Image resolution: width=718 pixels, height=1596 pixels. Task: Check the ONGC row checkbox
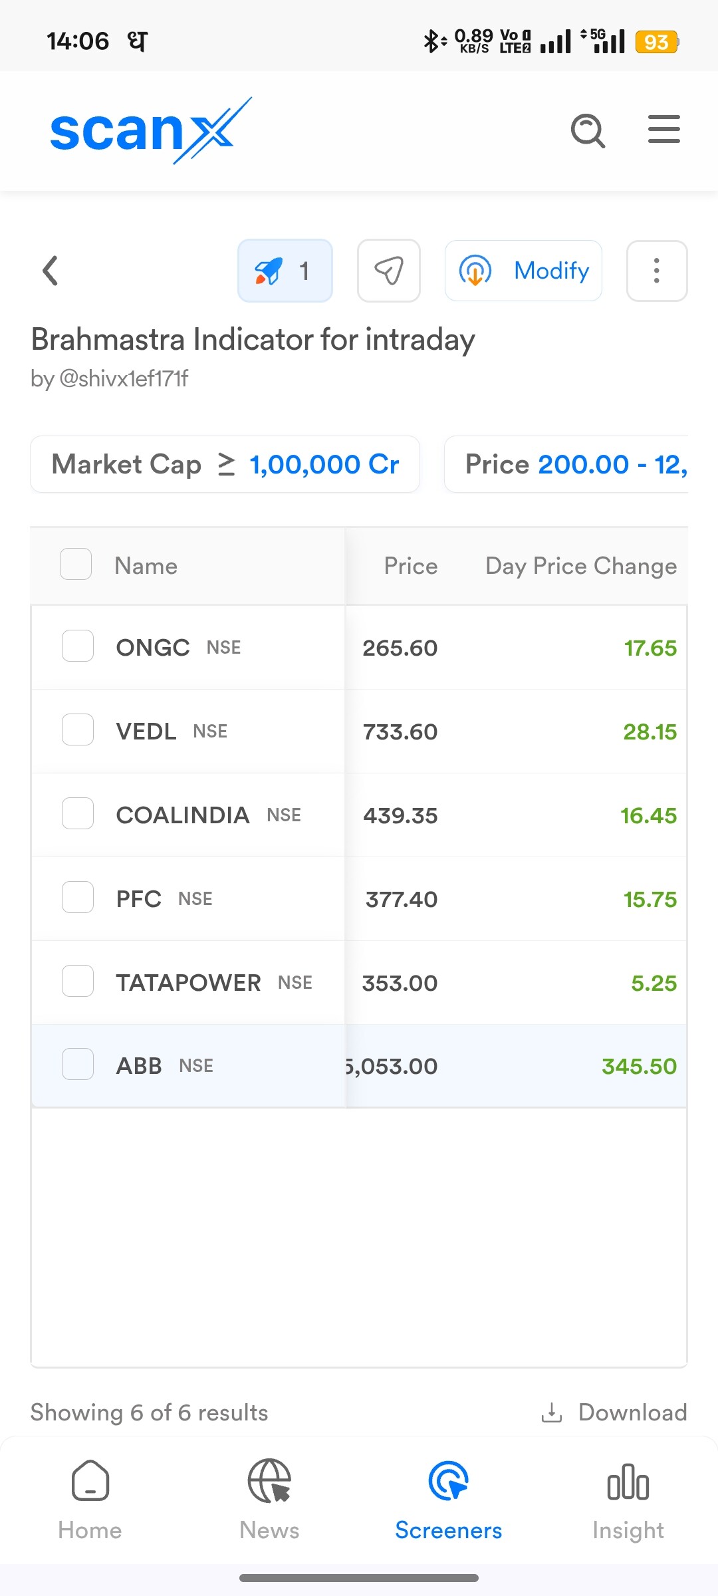78,646
